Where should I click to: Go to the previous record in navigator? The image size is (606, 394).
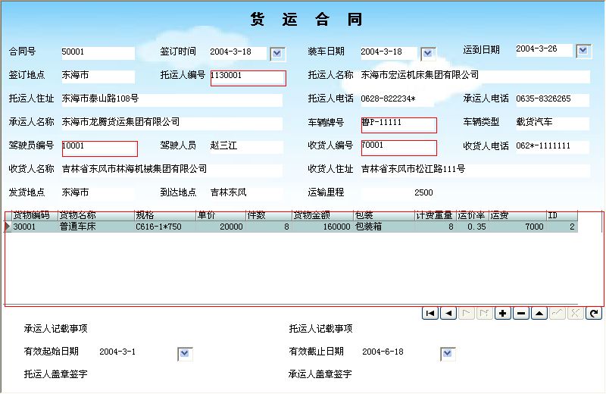click(x=448, y=313)
